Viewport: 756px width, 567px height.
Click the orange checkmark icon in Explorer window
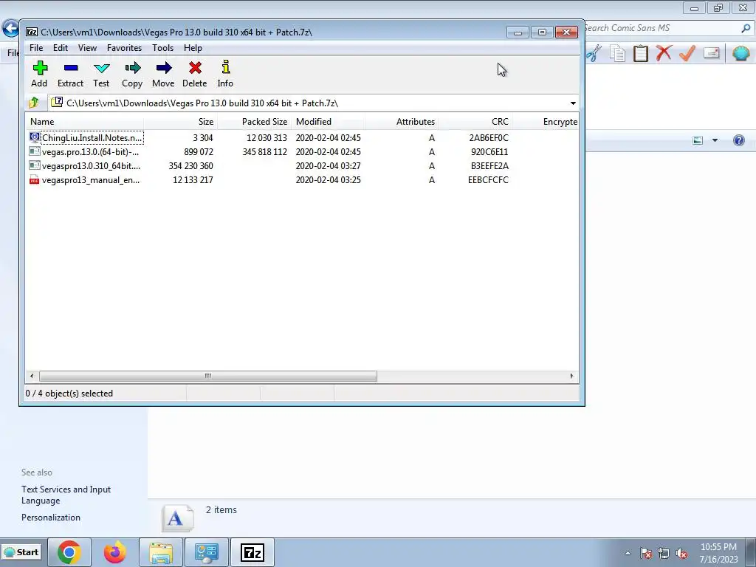click(x=687, y=52)
